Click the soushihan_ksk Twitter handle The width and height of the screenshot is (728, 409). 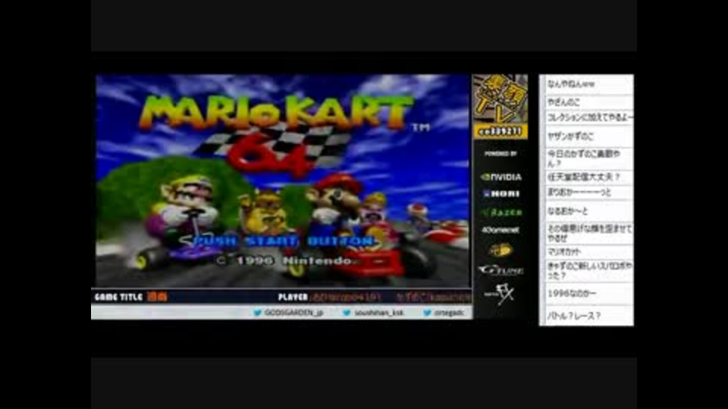coord(379,313)
